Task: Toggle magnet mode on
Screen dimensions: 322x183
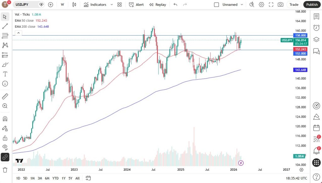Action: pos(5,119)
